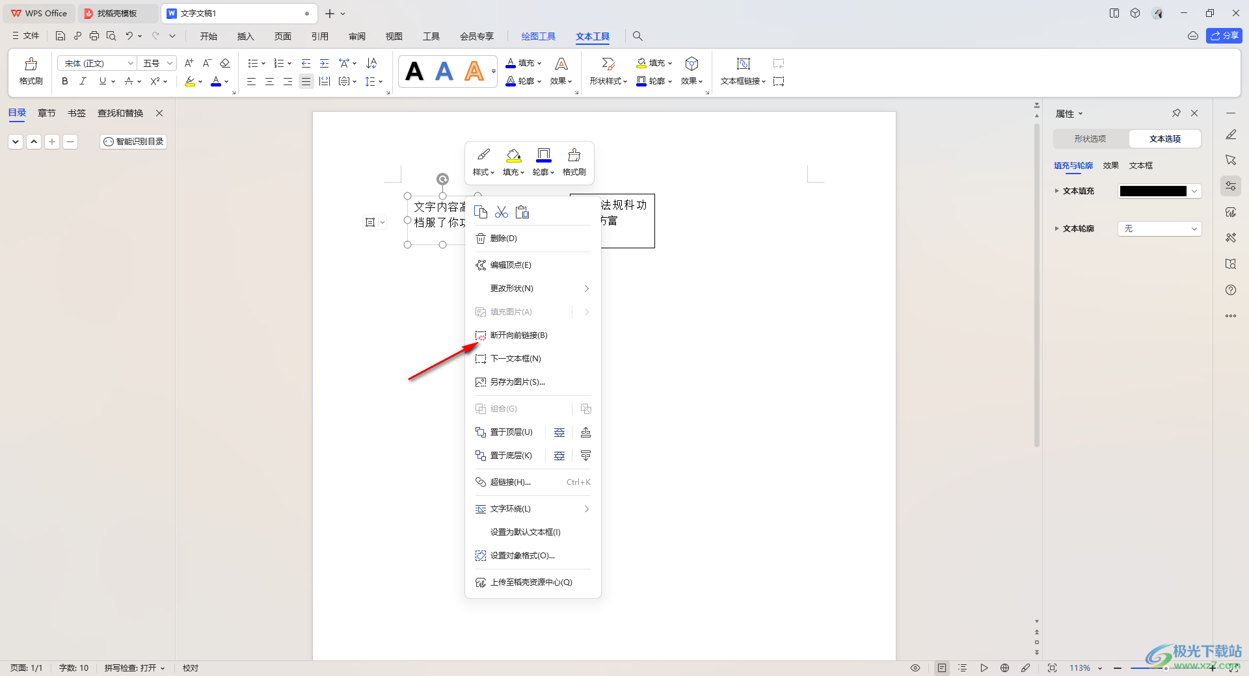Undo the last action
This screenshot has height=676, width=1249.
coord(129,36)
